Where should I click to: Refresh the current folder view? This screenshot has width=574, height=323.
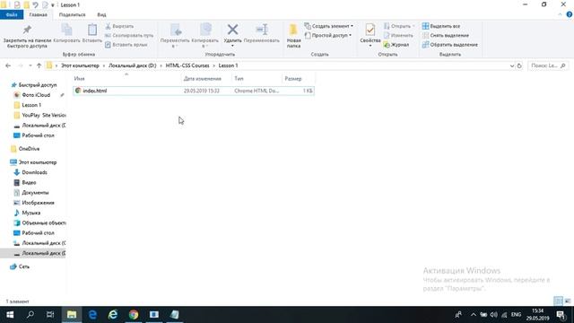pos(519,65)
